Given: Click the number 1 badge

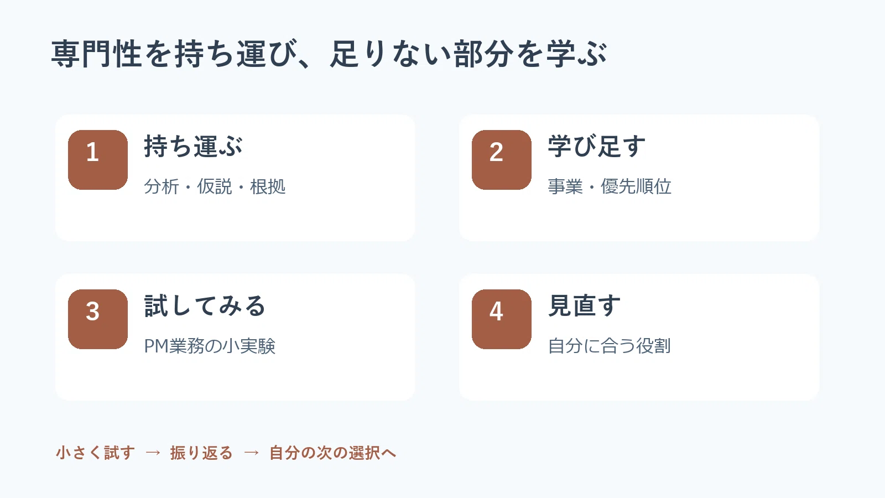Looking at the screenshot, I should [x=98, y=160].
